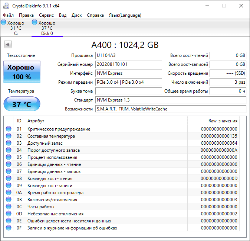This screenshot has height=241, width=250.
Task: Select the row text Процент использования
Action: point(52,157)
